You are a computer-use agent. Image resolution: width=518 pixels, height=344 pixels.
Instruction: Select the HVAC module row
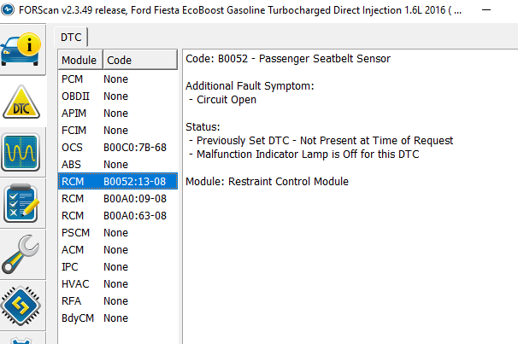click(117, 283)
